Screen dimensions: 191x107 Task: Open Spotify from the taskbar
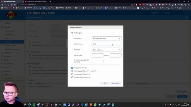34,105
